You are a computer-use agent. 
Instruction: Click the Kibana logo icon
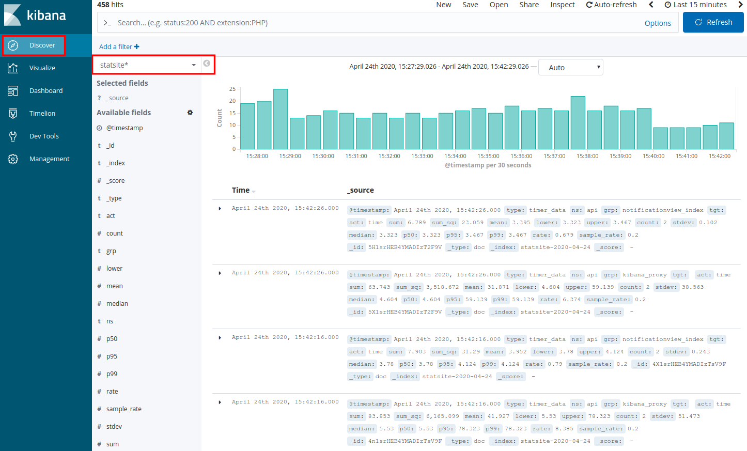pyautogui.click(x=13, y=15)
